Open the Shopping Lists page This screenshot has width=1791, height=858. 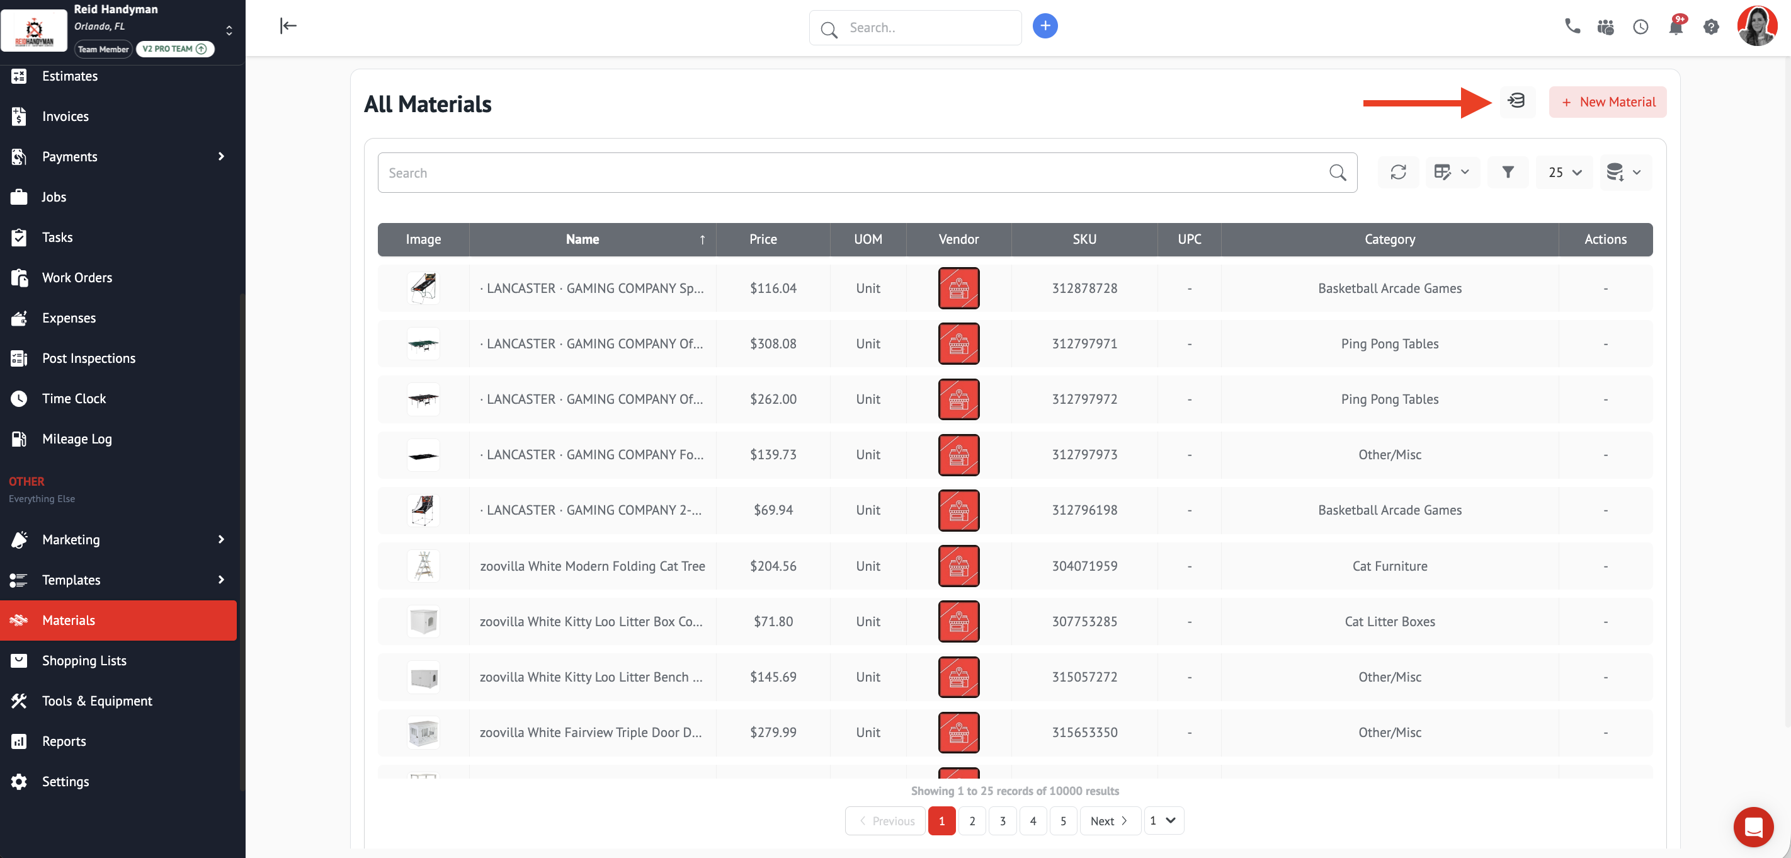click(118, 661)
